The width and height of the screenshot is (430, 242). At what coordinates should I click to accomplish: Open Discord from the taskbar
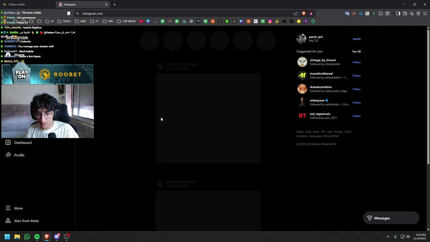(x=57, y=237)
